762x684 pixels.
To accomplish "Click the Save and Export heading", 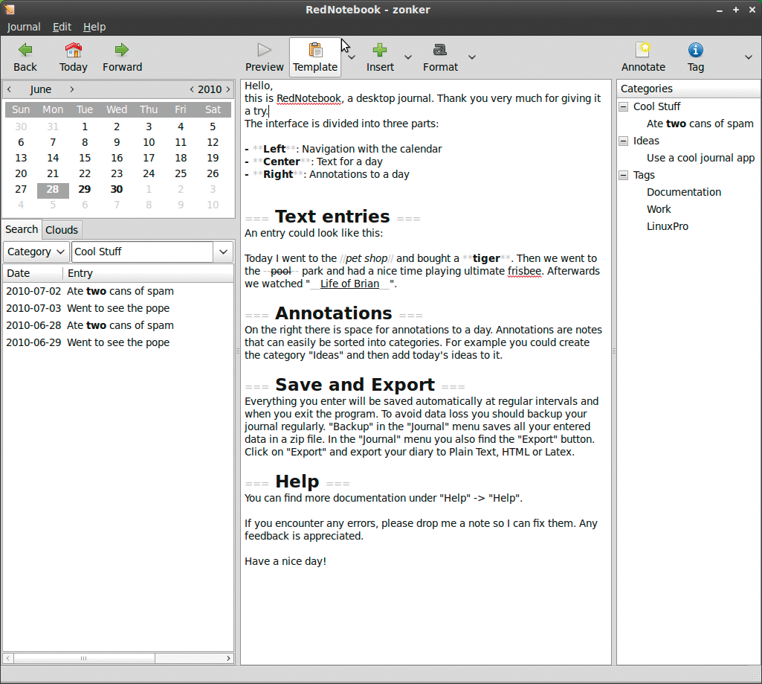I will coord(355,385).
